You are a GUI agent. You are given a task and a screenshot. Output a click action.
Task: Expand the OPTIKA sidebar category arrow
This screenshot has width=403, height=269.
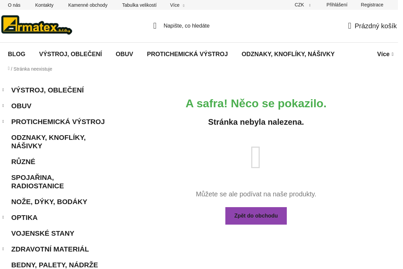pyautogui.click(x=3, y=217)
